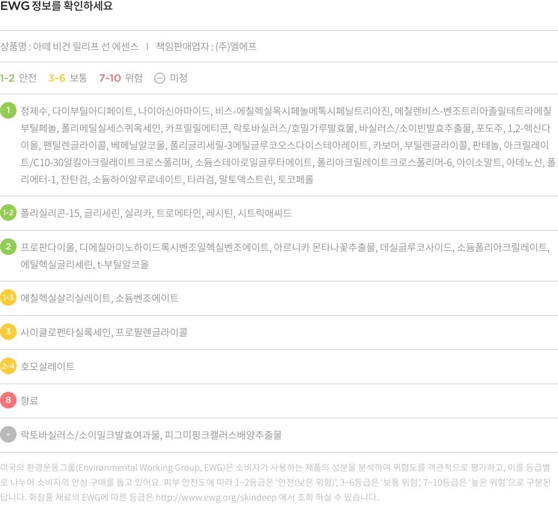Click the 호모살레이트 ingredient text
Viewport: 558px width, 505px height.
point(48,366)
